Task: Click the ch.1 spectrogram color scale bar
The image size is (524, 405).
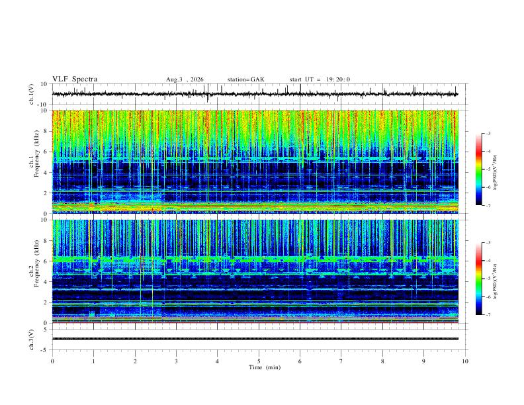Action: [478, 169]
